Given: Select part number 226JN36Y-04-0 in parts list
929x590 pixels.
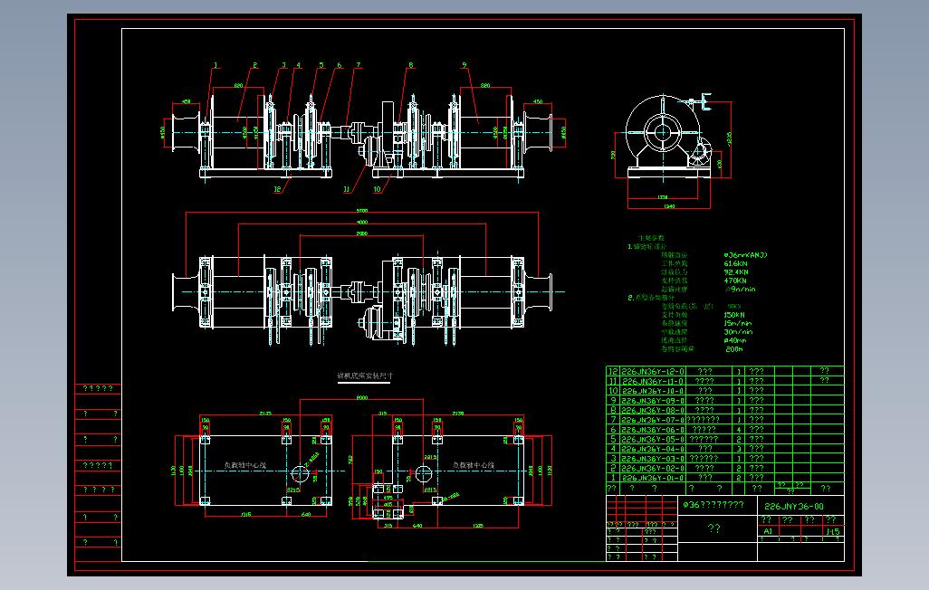Looking at the screenshot, I should (653, 449).
